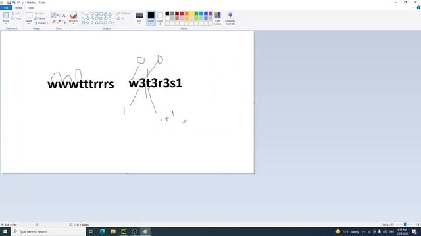
Task: Pick the yellow color swatch
Action: tap(191, 14)
